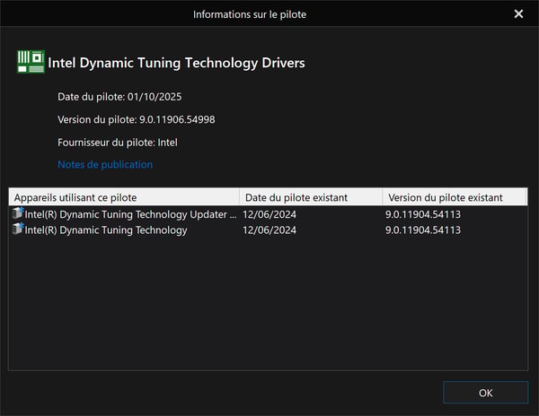This screenshot has width=539, height=416.
Task: Click the device icon beside Dynamic Tuning Technology Updater
Action: coord(18,213)
